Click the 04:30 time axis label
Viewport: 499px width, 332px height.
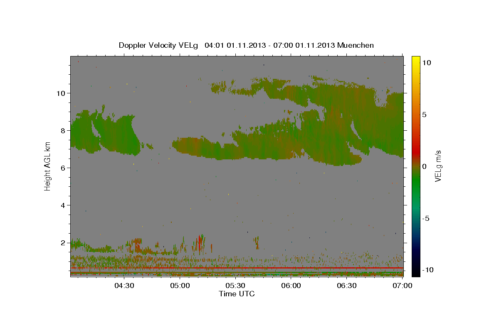124,286
